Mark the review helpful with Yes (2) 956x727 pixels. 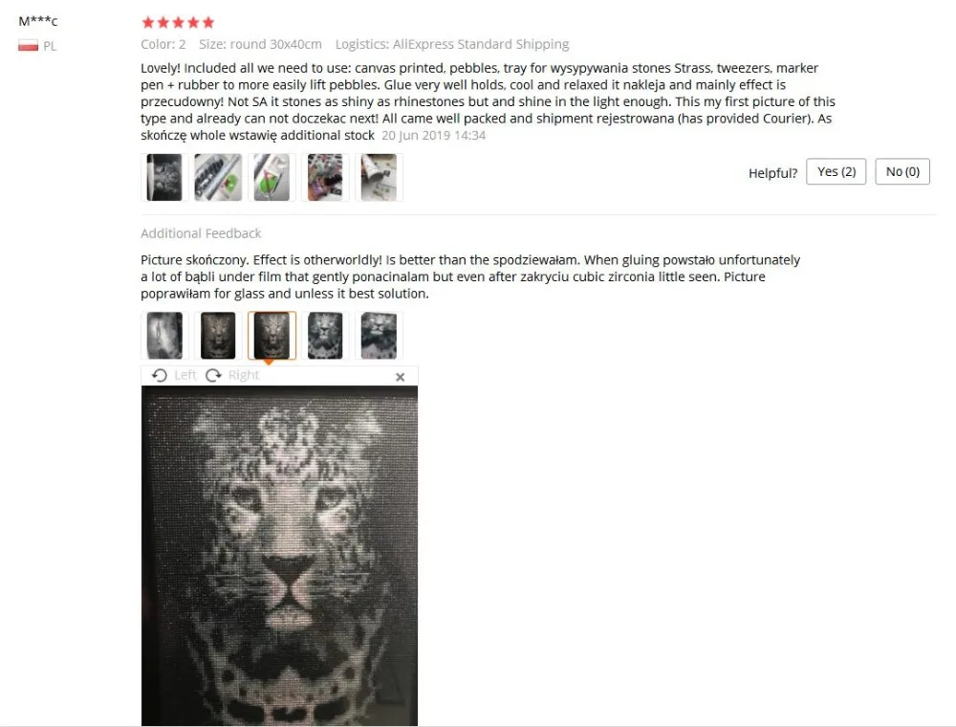[x=836, y=171]
